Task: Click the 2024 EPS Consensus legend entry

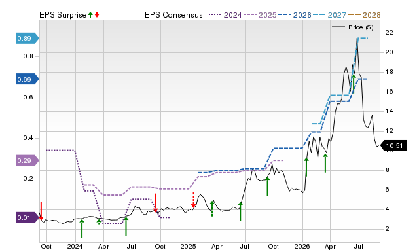Action: (x=225, y=15)
